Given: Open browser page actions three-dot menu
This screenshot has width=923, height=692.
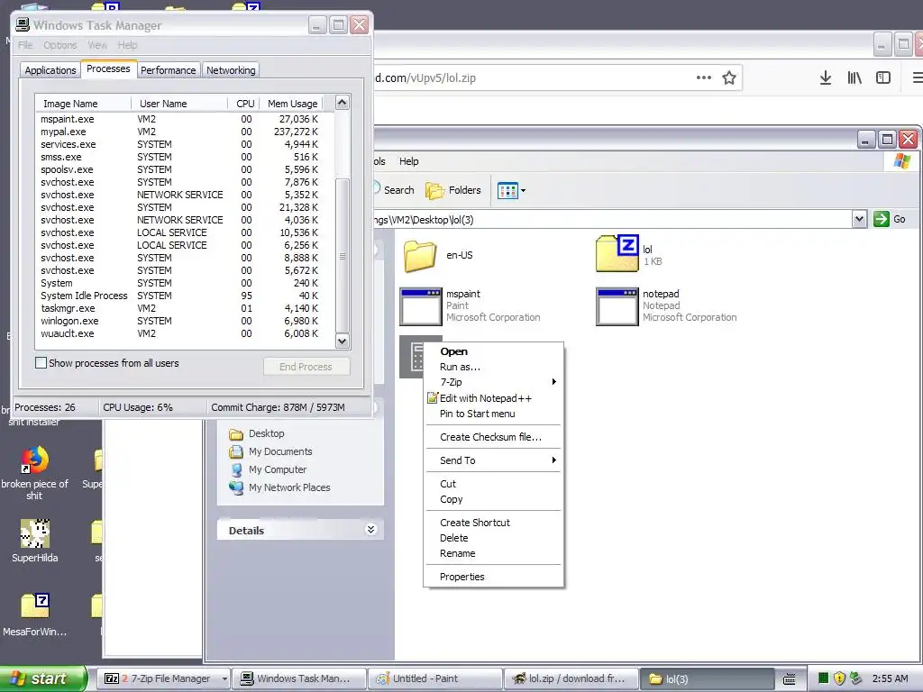Looking at the screenshot, I should (703, 77).
